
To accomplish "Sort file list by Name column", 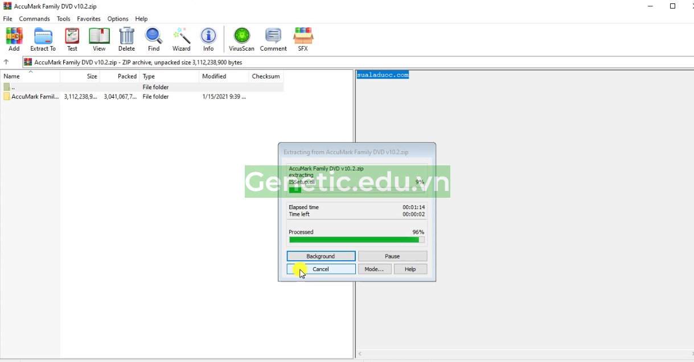I will [30, 76].
